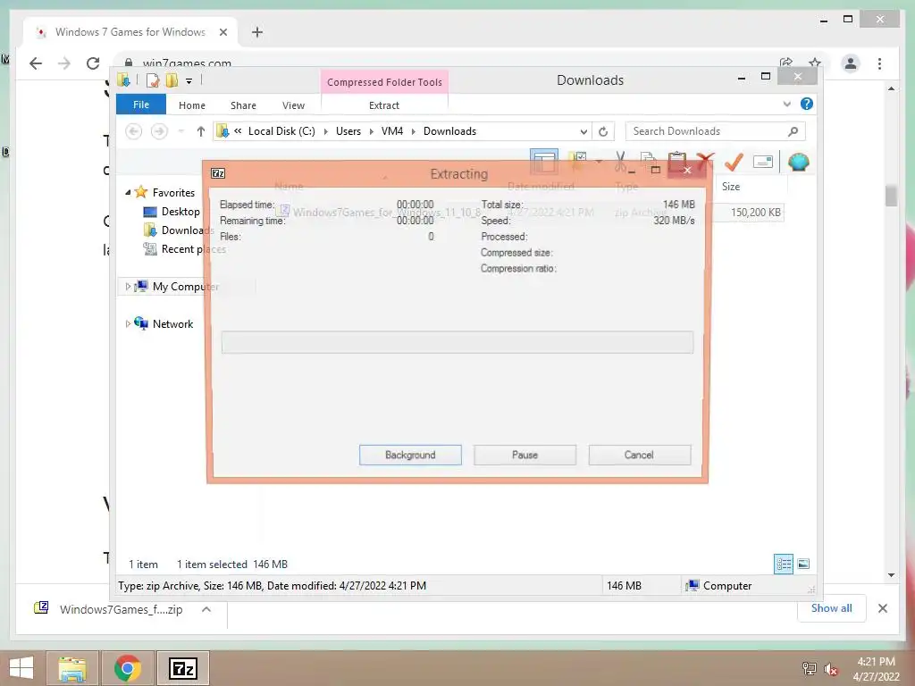Image resolution: width=915 pixels, height=686 pixels.
Task: Close the Chrome downloads bar
Action: click(x=883, y=608)
